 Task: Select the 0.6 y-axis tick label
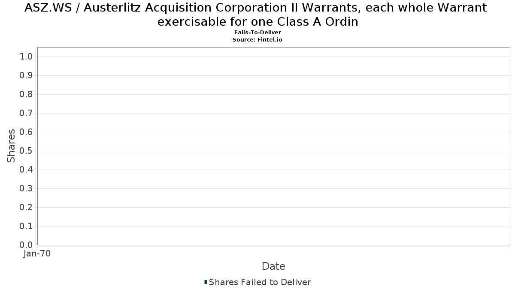(x=26, y=132)
